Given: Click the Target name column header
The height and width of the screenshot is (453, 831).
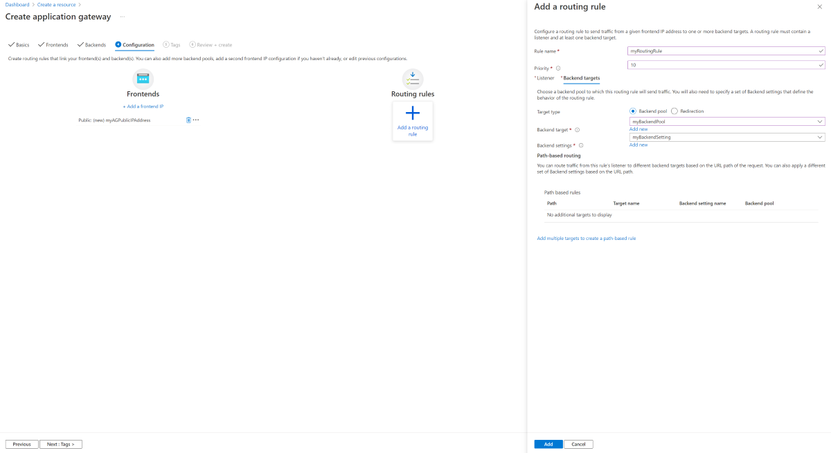Looking at the screenshot, I should [626, 203].
